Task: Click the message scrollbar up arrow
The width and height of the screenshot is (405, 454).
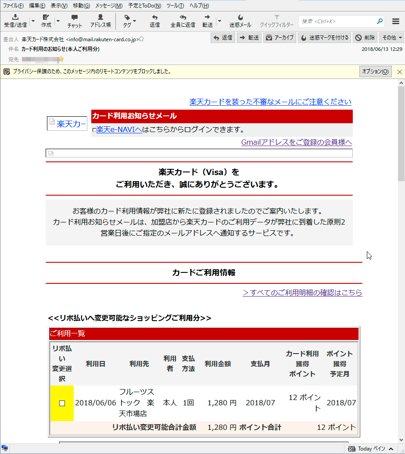Action: (401, 83)
